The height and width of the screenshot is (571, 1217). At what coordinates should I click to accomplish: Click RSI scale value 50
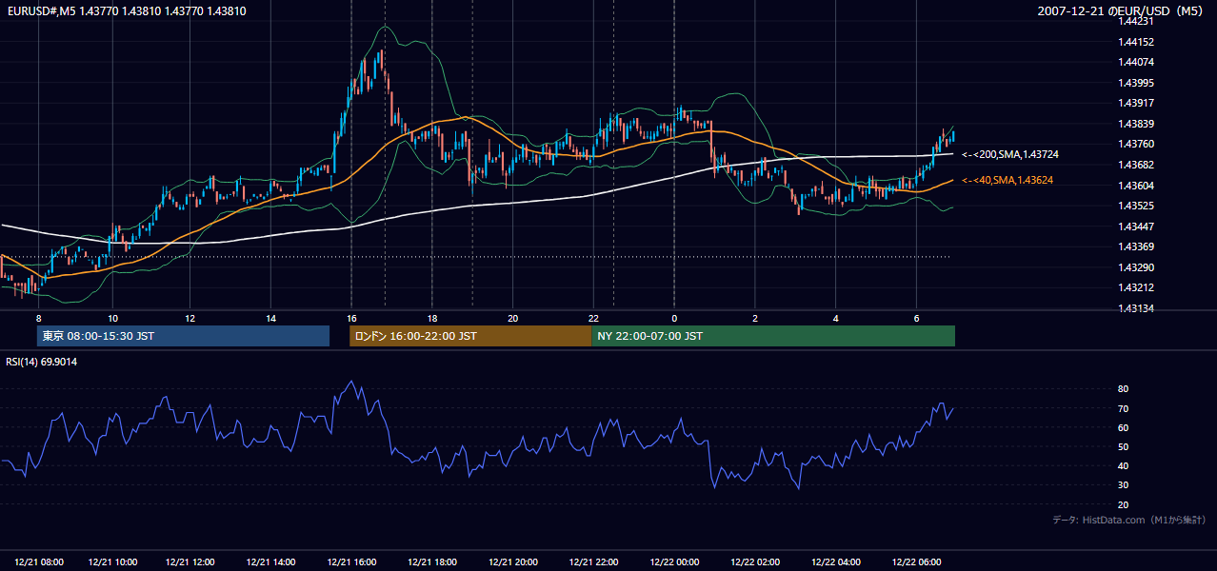[1123, 446]
